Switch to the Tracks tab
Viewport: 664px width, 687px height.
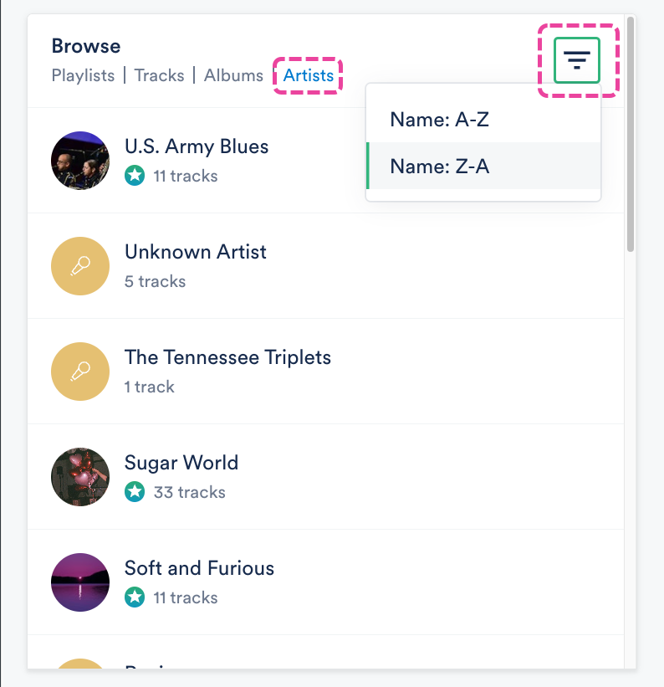coord(159,75)
